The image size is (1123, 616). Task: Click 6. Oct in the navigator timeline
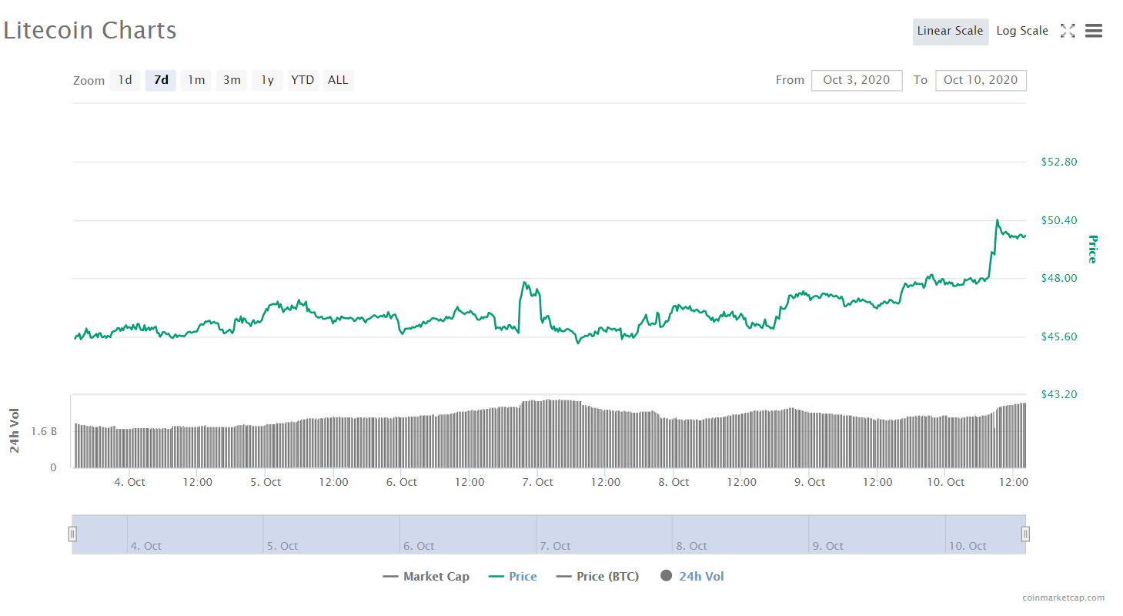(419, 546)
